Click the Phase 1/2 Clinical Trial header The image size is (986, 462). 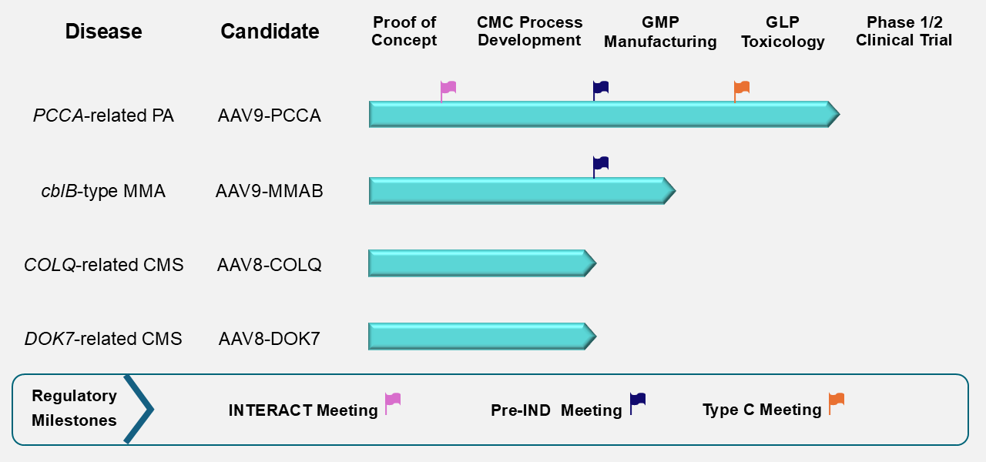904,32
